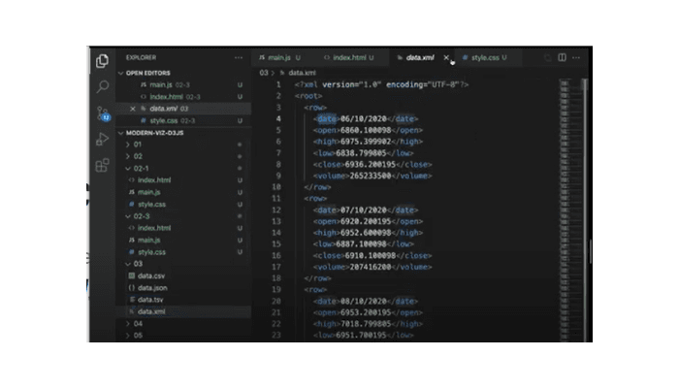679x388 pixels.
Task: Click the 6975.399902 high value
Action: tap(366, 142)
